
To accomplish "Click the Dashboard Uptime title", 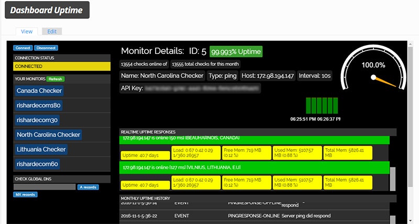I will pyautogui.click(x=47, y=10).
